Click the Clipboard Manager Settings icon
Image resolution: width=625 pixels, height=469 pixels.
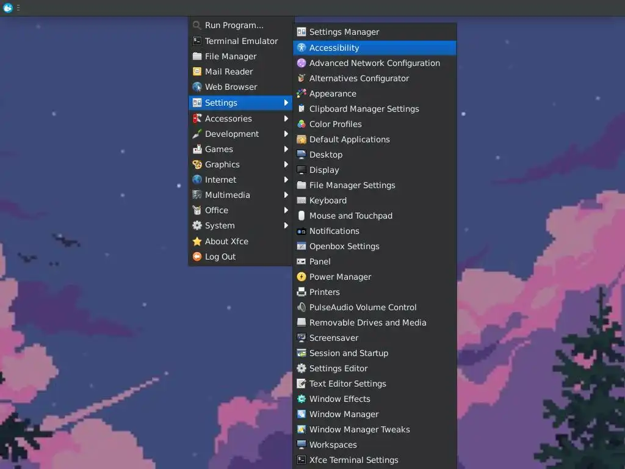coord(302,109)
